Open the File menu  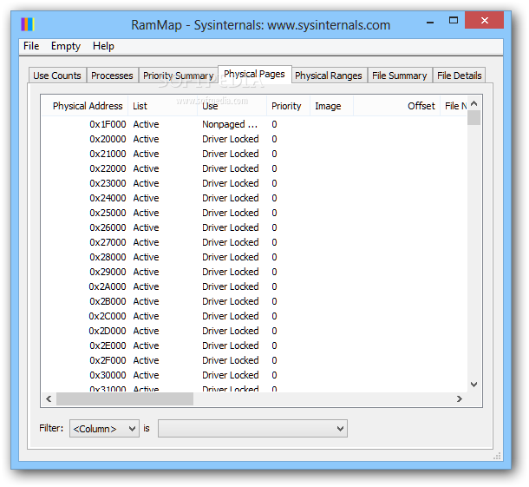(x=31, y=46)
